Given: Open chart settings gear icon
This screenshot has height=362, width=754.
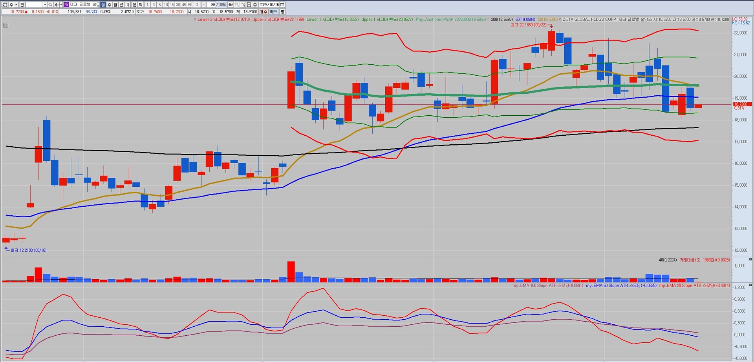Looking at the screenshot, I should pos(255,5).
